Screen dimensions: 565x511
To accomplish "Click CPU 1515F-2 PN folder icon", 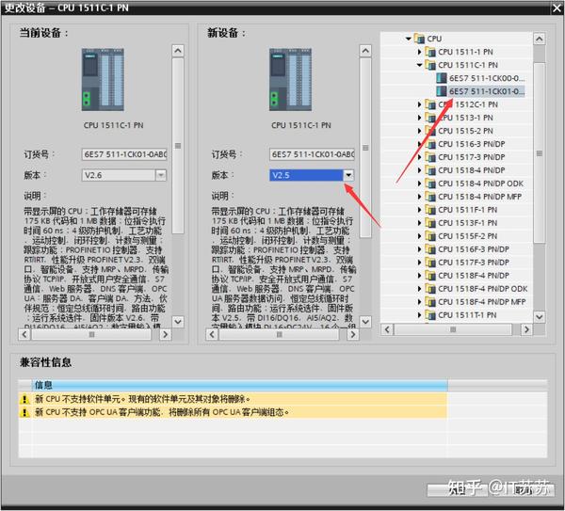I will coord(430,236).
